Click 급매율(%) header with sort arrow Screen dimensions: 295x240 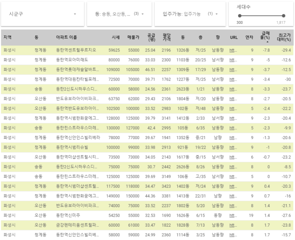265,36
